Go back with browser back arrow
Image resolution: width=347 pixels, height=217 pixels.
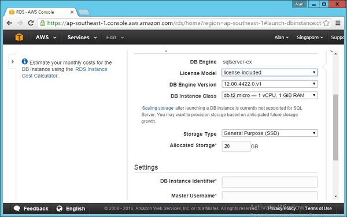point(9,23)
